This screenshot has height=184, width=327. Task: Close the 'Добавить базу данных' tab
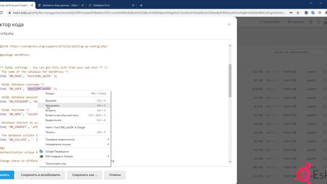[x=83, y=5]
